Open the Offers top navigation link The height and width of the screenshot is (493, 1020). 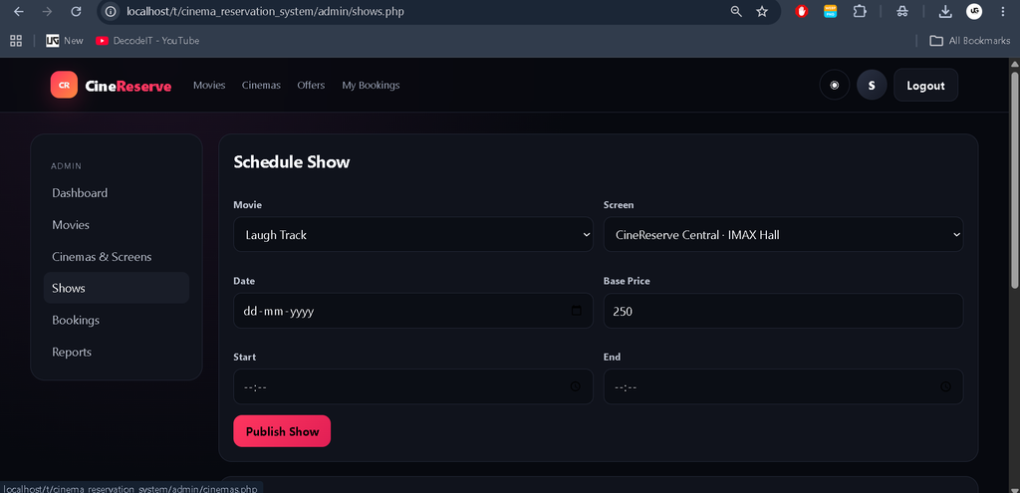(x=311, y=86)
